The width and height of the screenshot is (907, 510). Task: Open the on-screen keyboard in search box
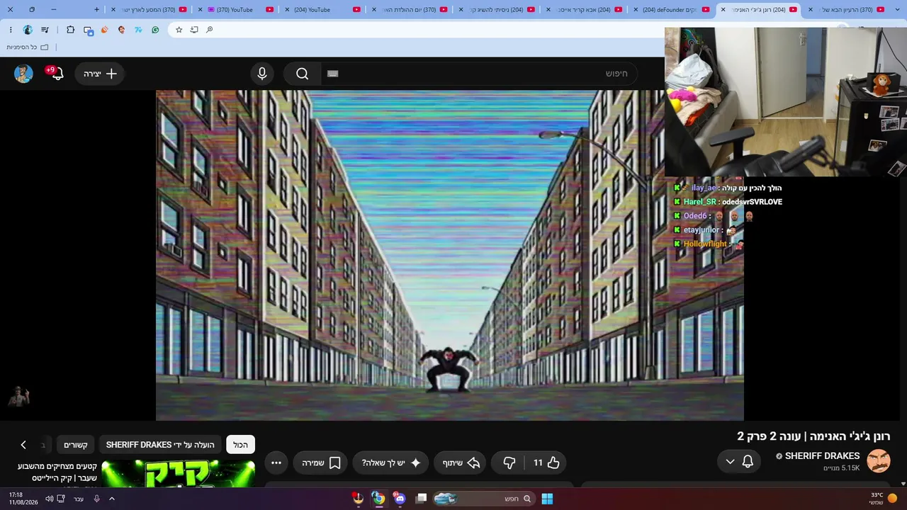tap(333, 74)
